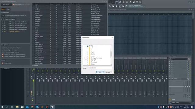Sort plugin list by Filename column
This screenshot has height=109, width=195.
pyautogui.click(x=94, y=4)
